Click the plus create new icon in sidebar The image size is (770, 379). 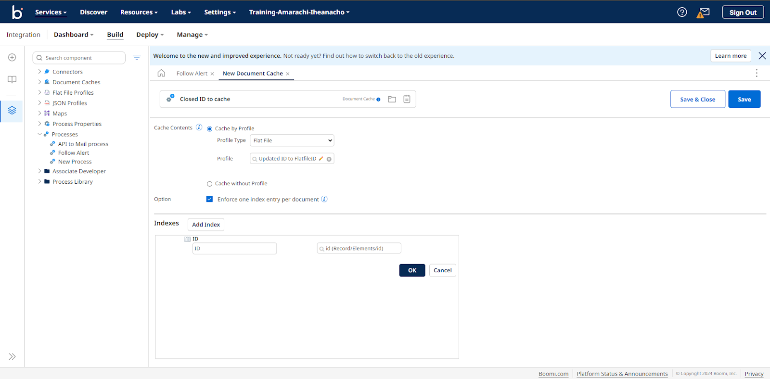point(12,57)
